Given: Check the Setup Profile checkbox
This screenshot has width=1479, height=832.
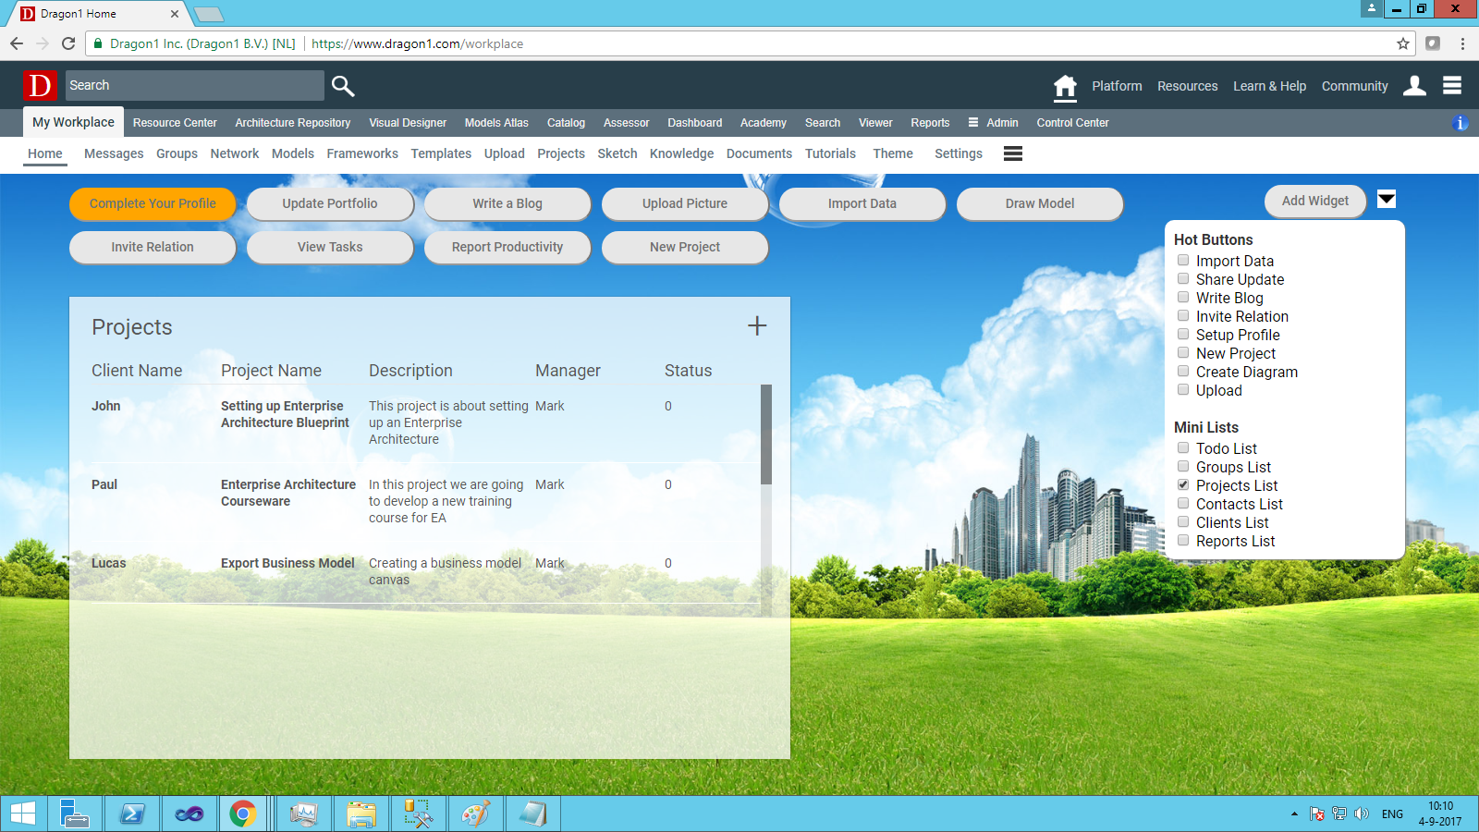Looking at the screenshot, I should [x=1183, y=335].
